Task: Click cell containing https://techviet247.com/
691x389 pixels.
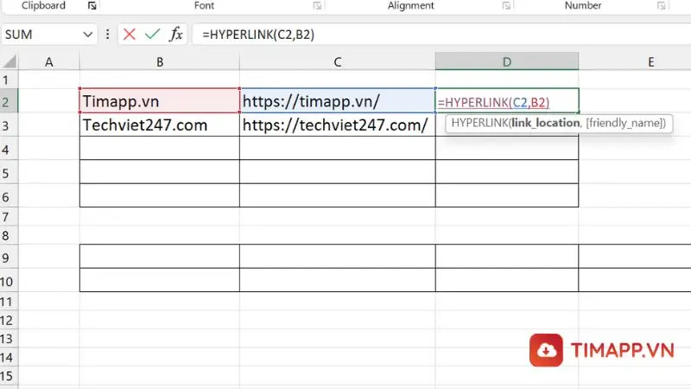Action: [x=338, y=124]
